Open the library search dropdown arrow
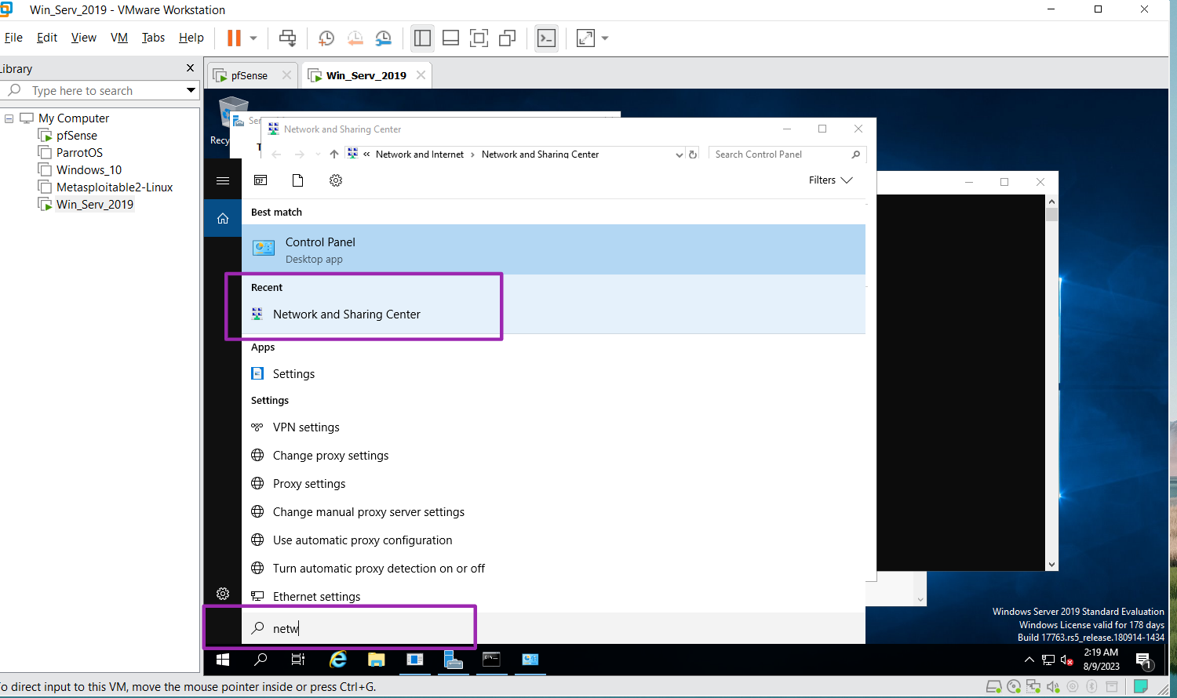This screenshot has height=698, width=1177. click(191, 90)
